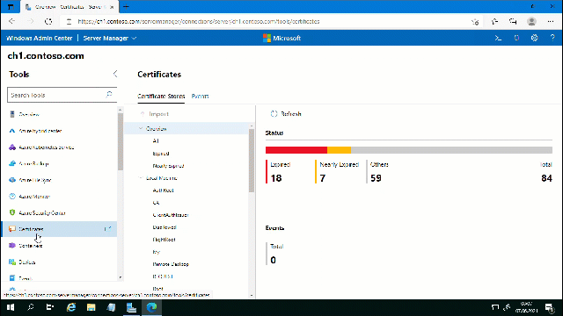Open the Azure hybrid center tool icon
Screen dimensions: 563x316
12,131
